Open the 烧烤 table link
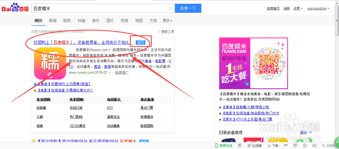 [40, 126]
